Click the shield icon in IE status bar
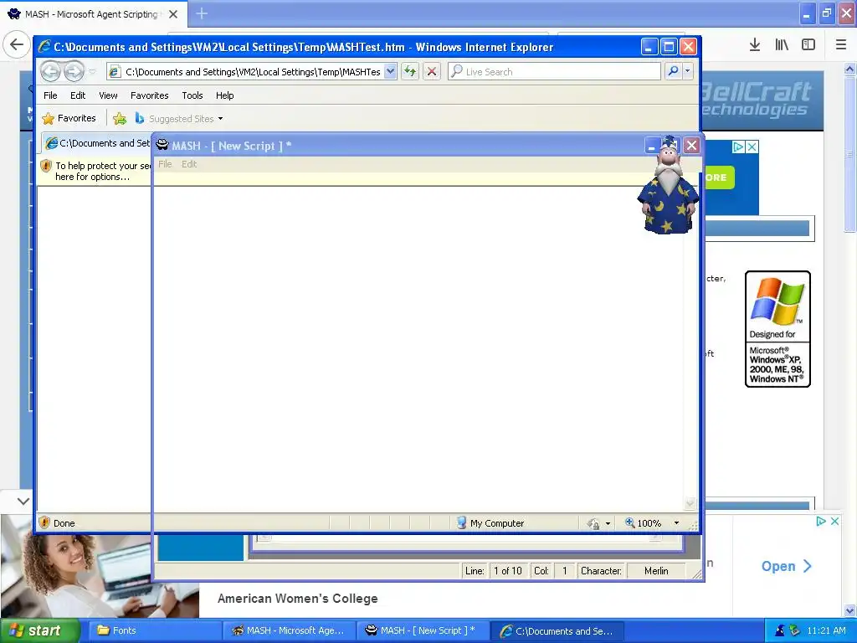 45,522
